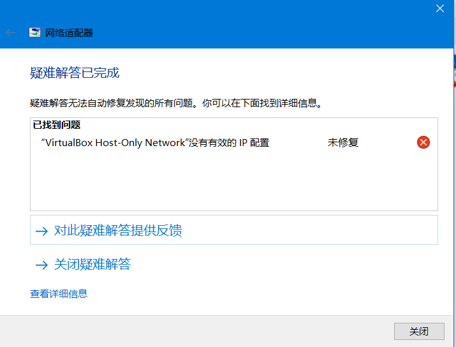This screenshot has width=456, height=347.
Task: Select the VirtualBox Host-Only Network problem row
Action: [x=234, y=142]
